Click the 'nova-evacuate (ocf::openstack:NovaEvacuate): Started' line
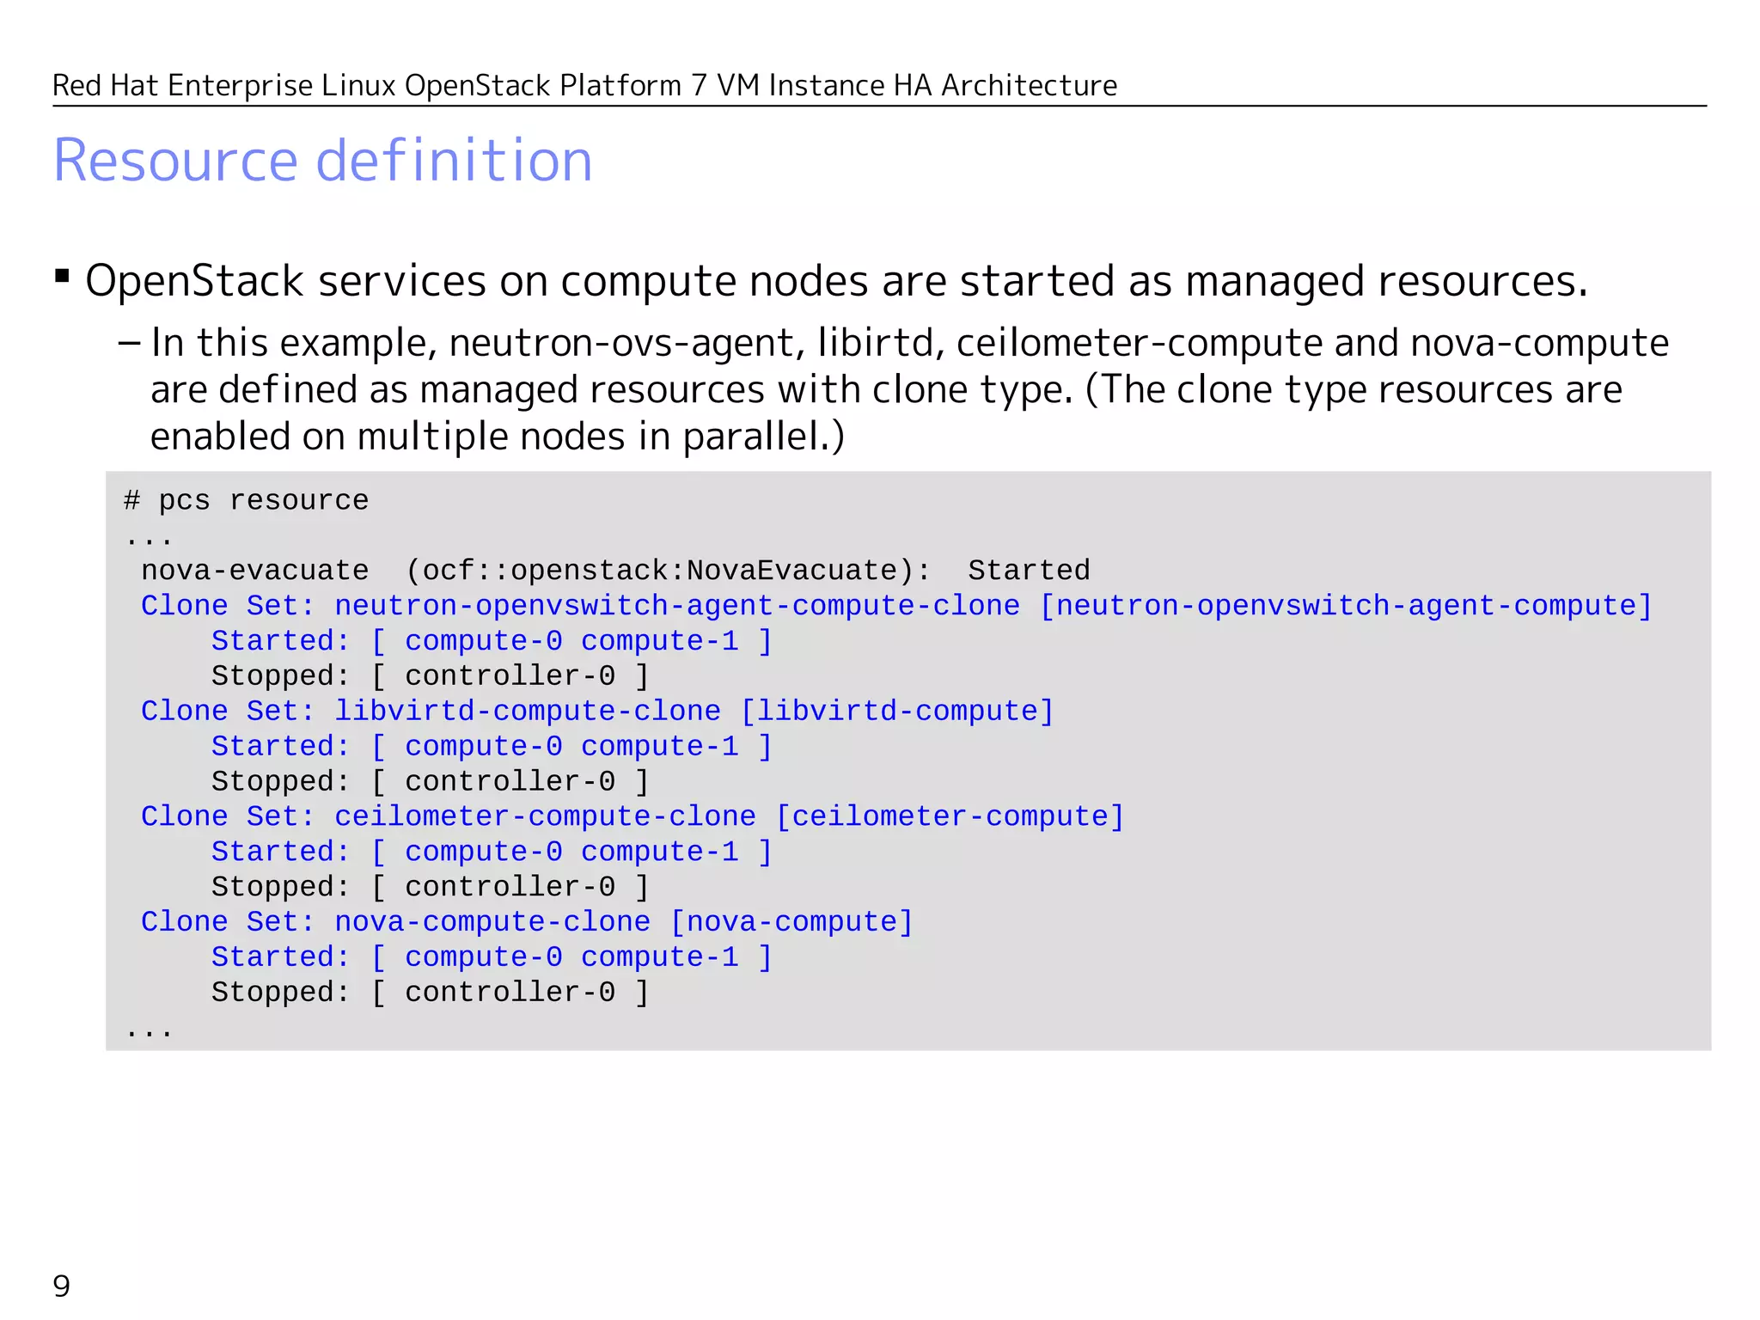The image size is (1760, 1320). coord(615,571)
